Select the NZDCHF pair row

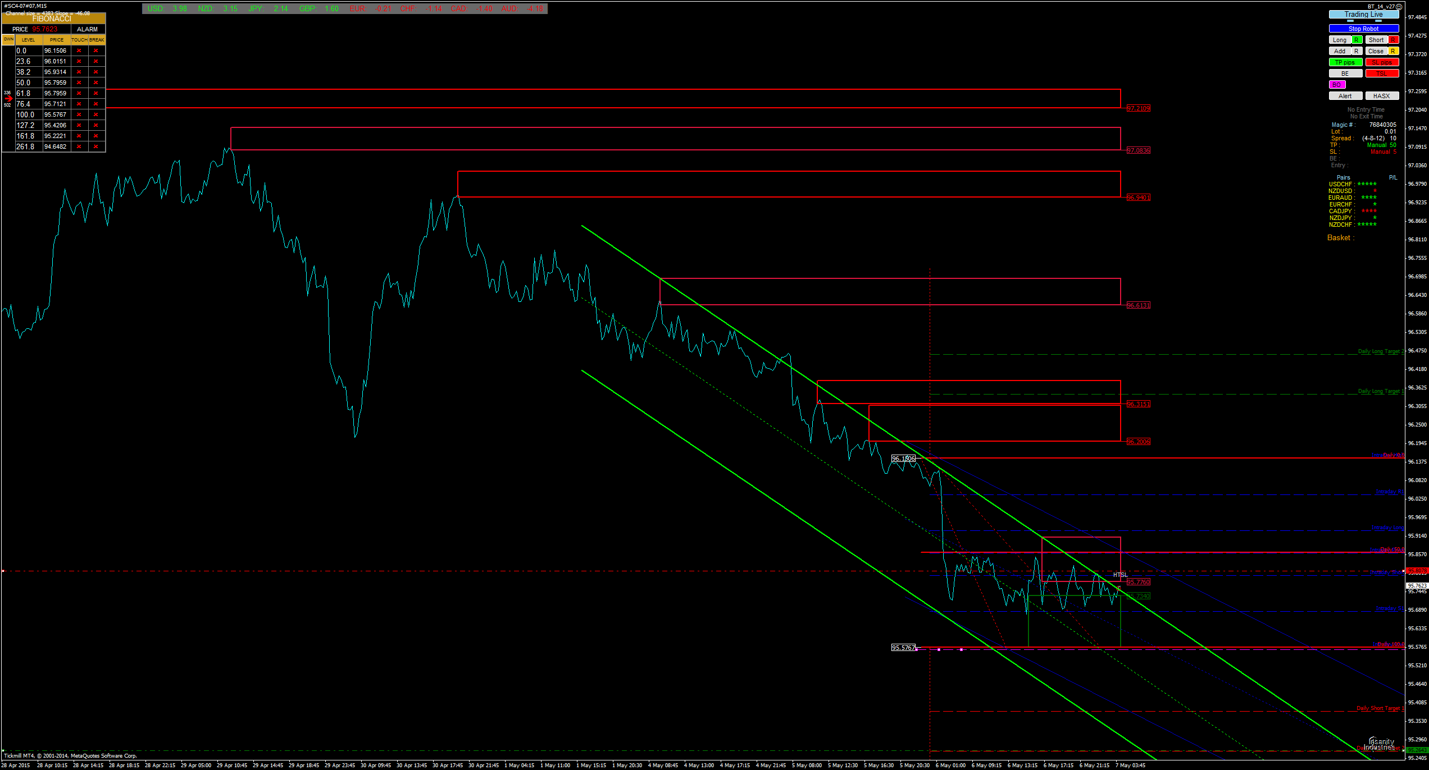[x=1353, y=224]
